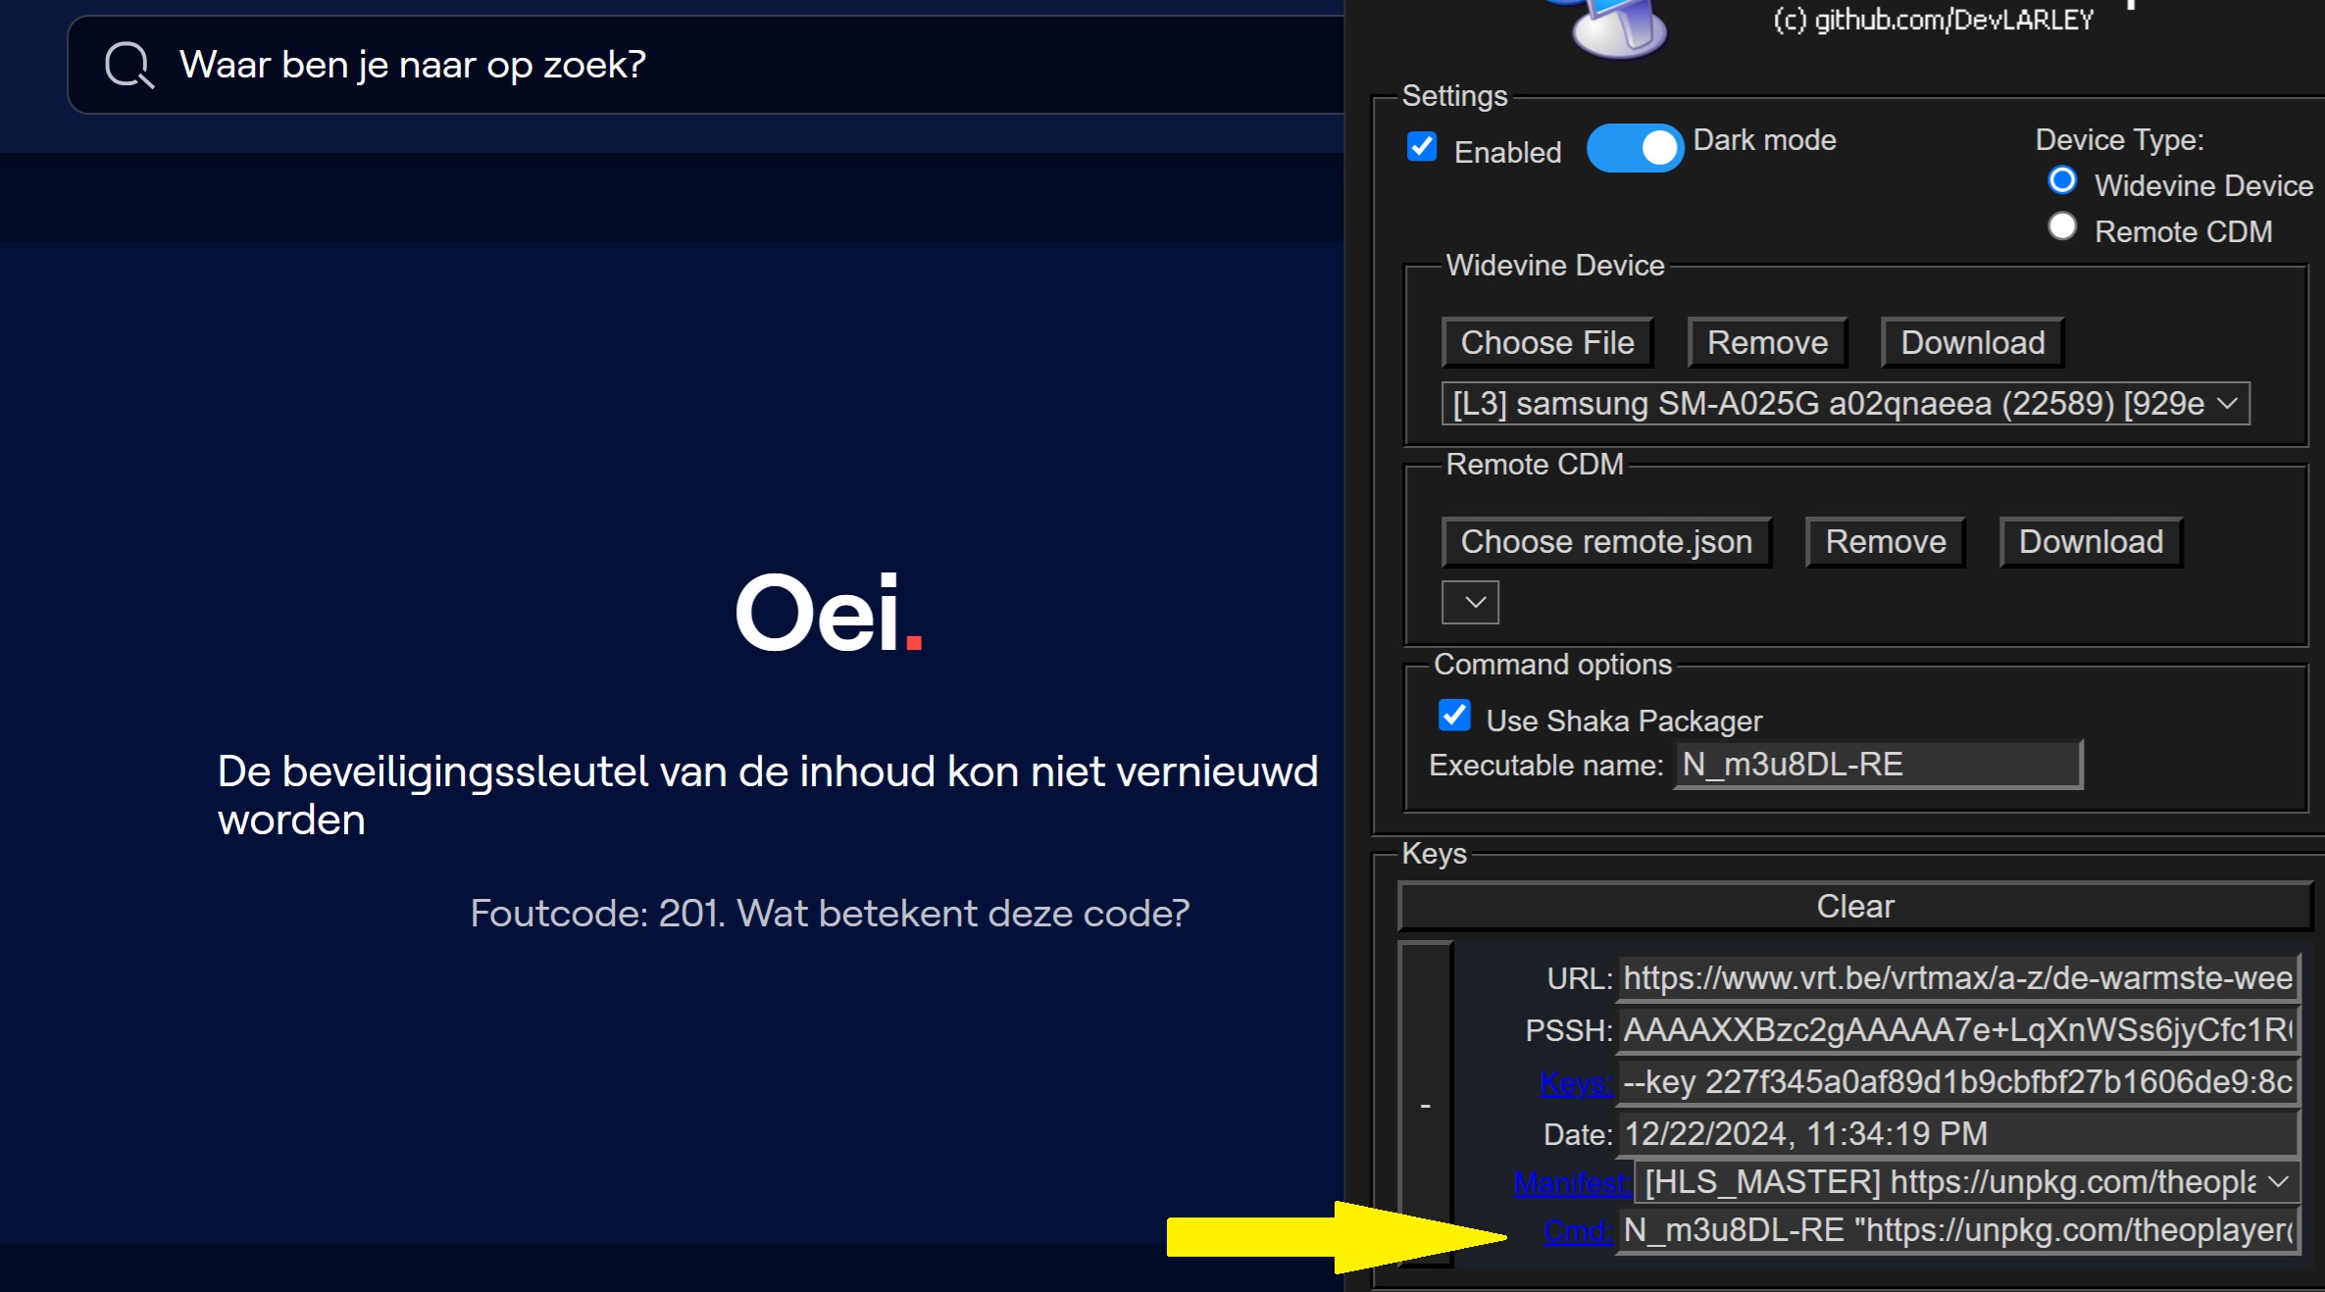Collapse the key entry with minus button
This screenshot has width=2325, height=1292.
1425,1105
